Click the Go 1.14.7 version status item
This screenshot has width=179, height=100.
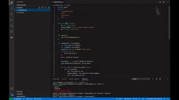(x=37, y=99)
